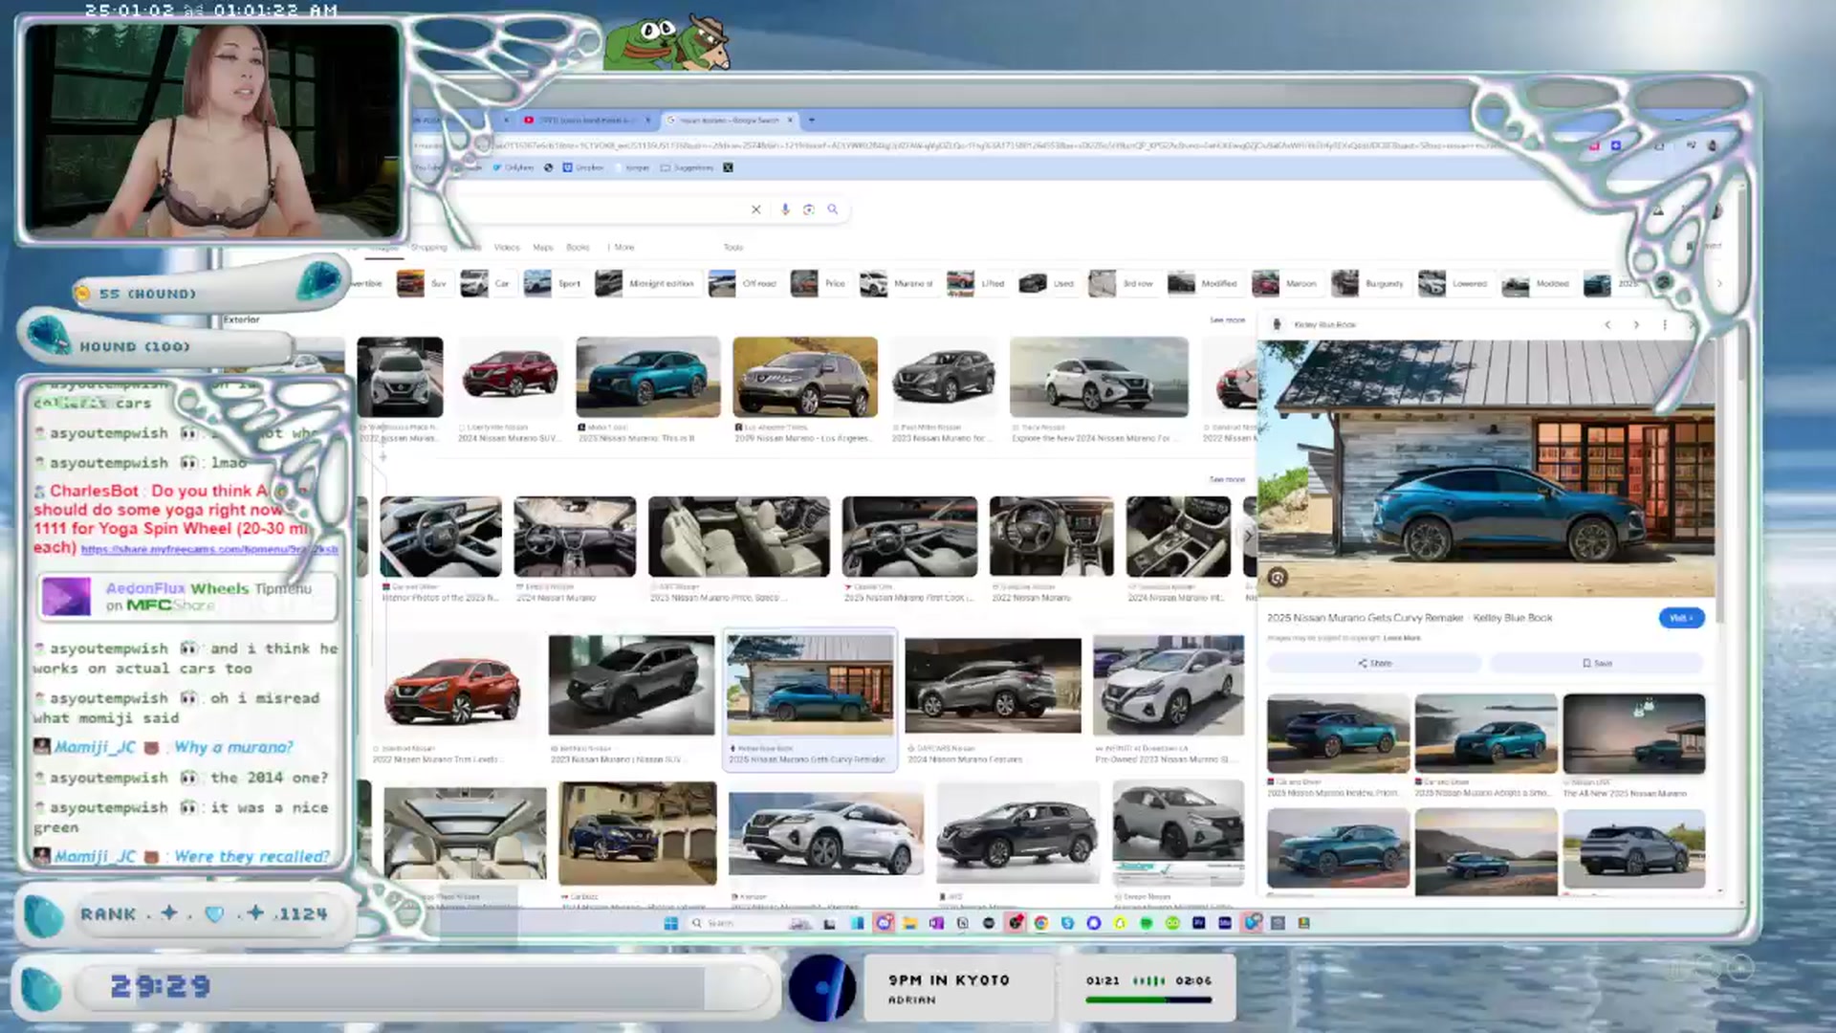Open the X bookmark icon
The image size is (1836, 1033).
pos(728,168)
